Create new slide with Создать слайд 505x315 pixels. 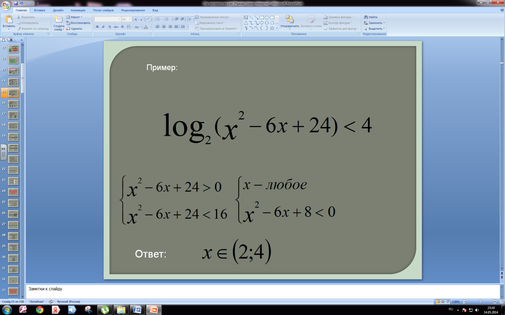[x=59, y=23]
